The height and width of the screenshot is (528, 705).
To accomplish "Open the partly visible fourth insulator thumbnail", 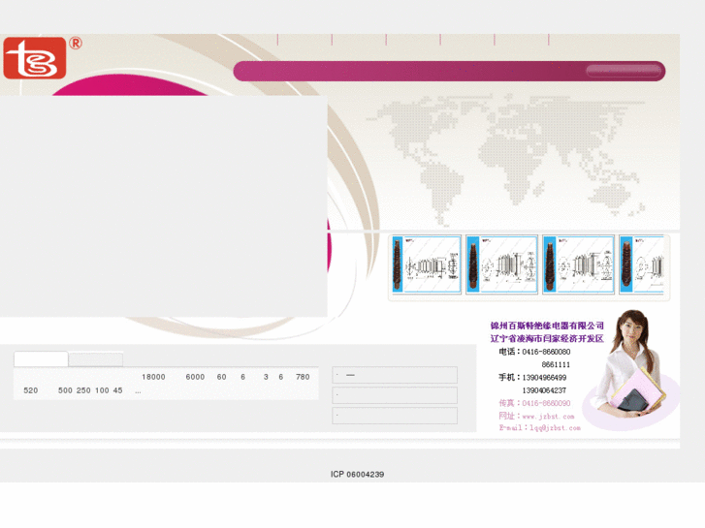I will 642,264.
